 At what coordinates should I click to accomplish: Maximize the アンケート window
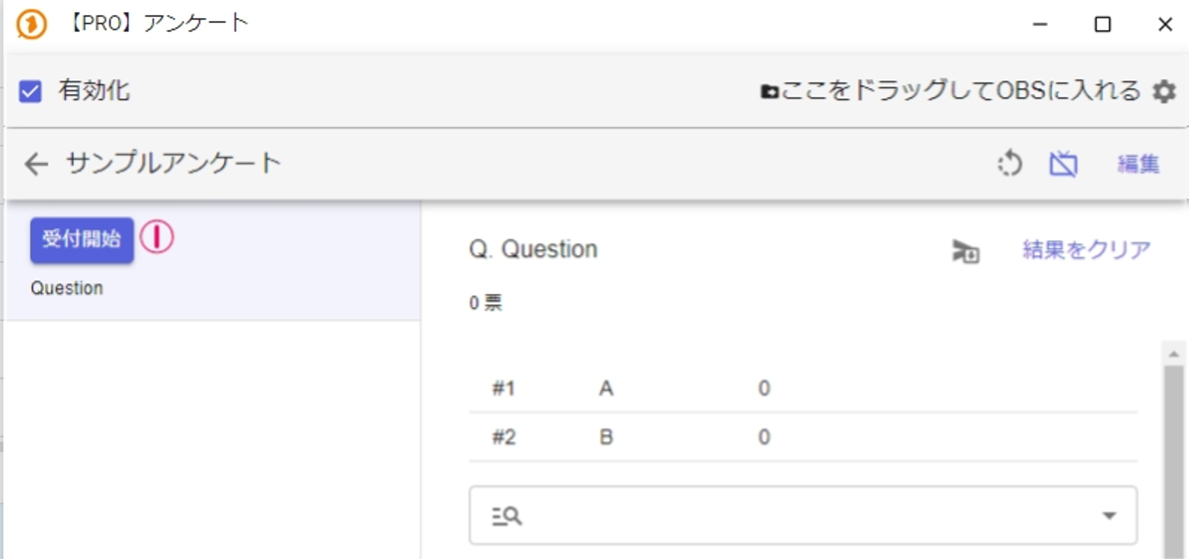click(1102, 24)
